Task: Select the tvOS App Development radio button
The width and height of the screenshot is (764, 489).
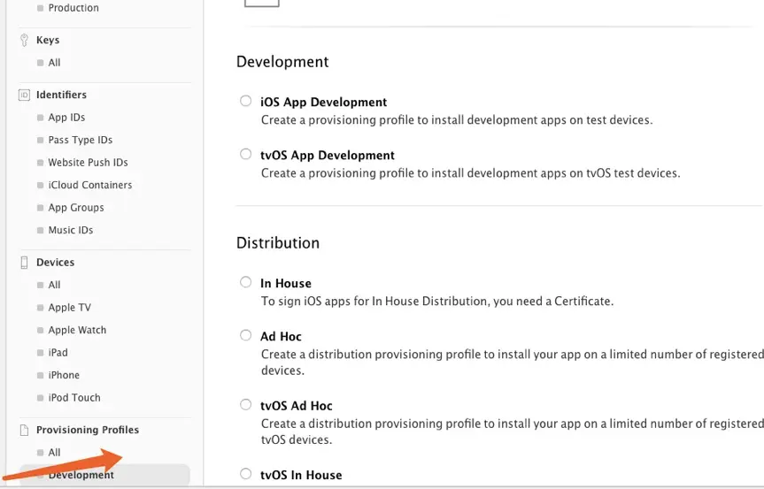Action: click(245, 154)
